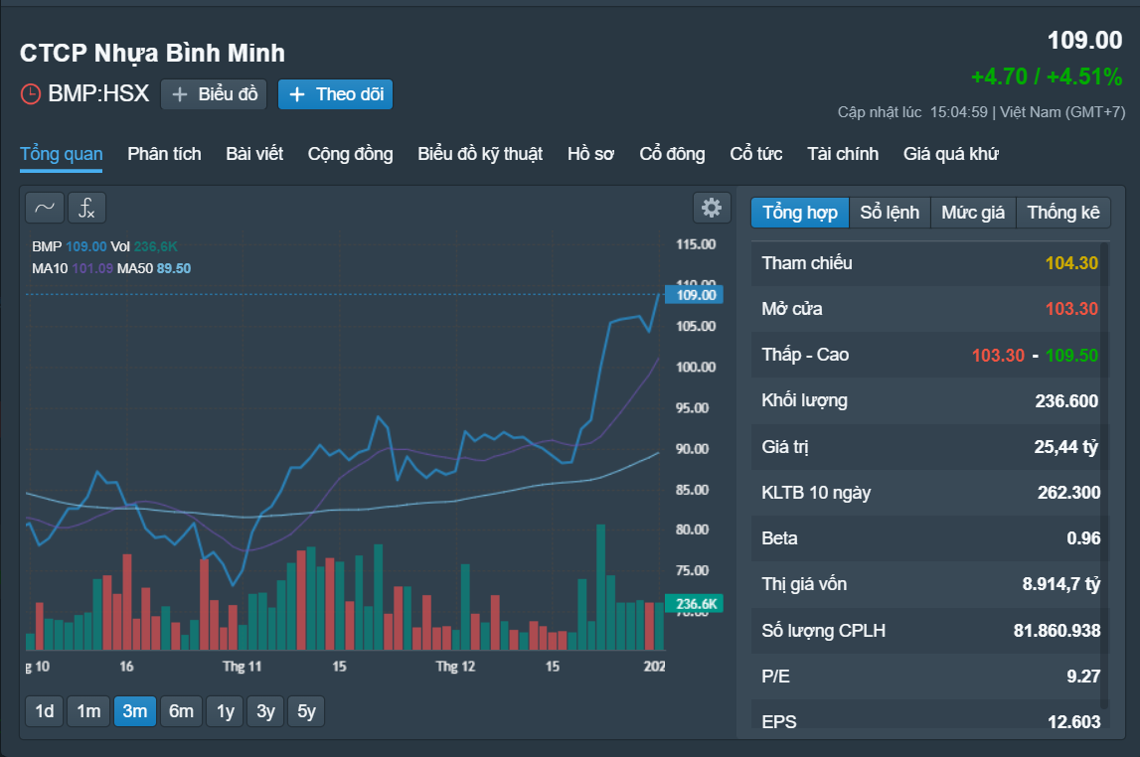The image size is (1140, 757).
Task: Choose the 3y chart range
Action: [x=265, y=711]
